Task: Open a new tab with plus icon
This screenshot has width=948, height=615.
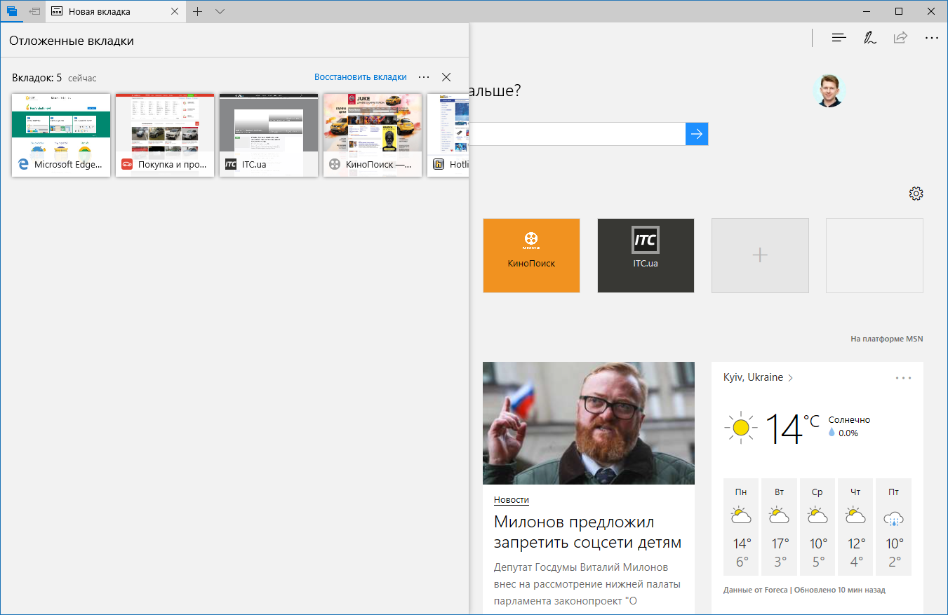Action: 198,11
